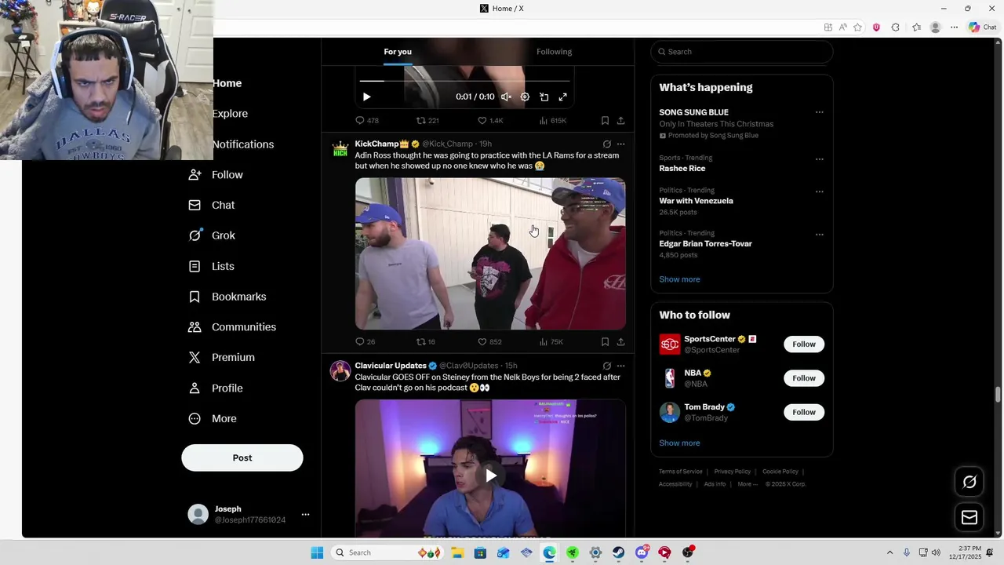Like the post with 1.4K likes
The image size is (1004, 565).
click(490, 120)
